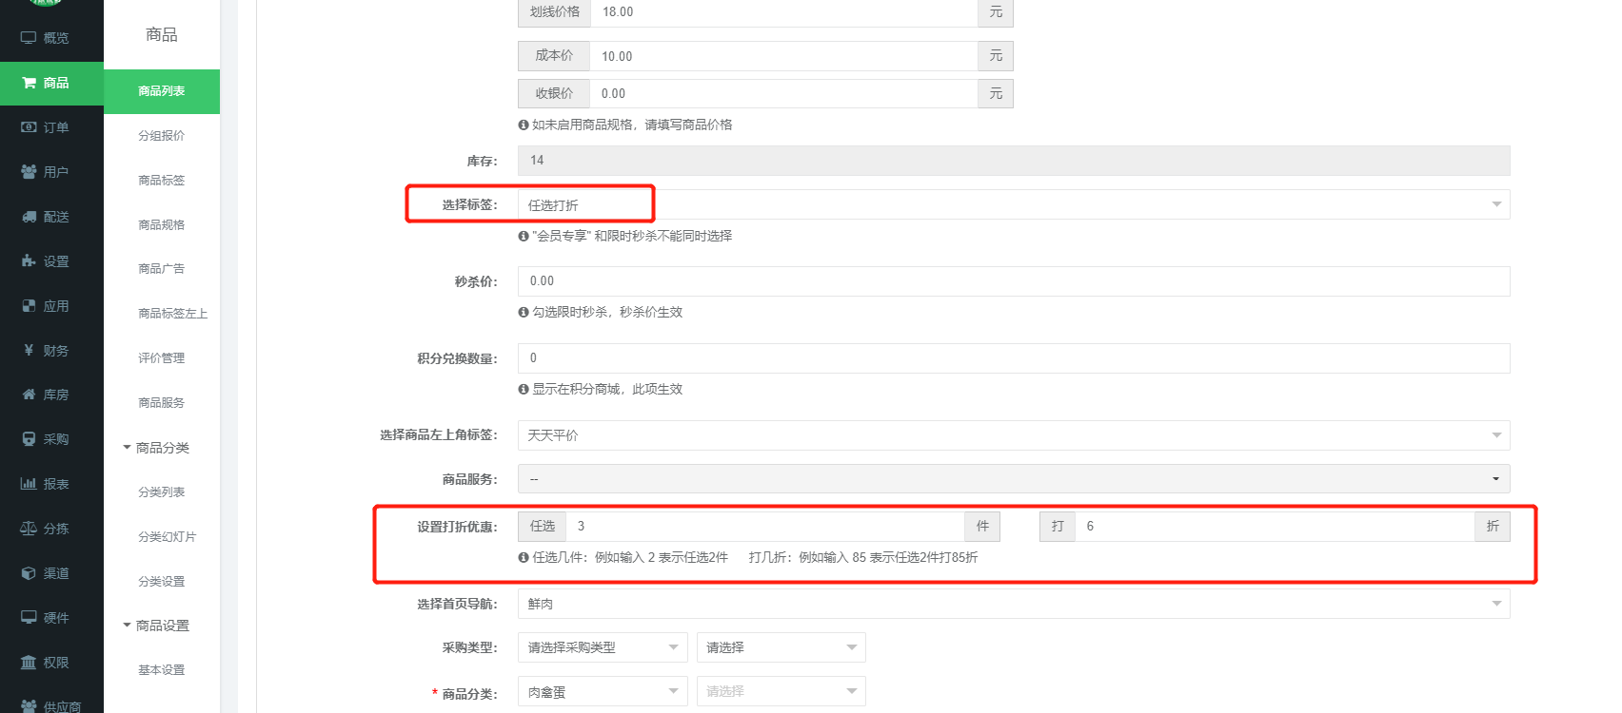Image resolution: width=1622 pixels, height=713 pixels.
Task: Click the 报表 bar chart icon
Action: [x=29, y=484]
